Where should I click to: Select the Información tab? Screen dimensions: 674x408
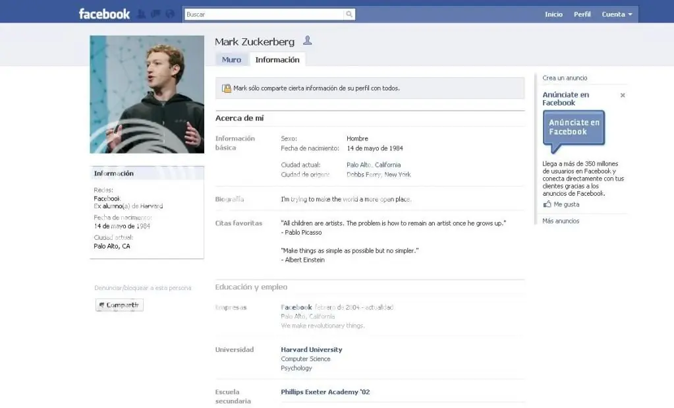[277, 60]
